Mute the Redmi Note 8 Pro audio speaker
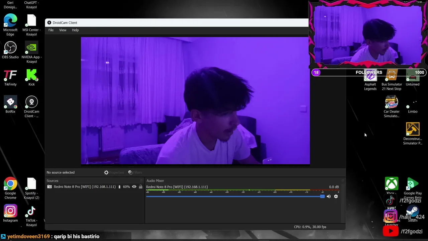Image resolution: width=428 pixels, height=241 pixels. coord(328,196)
